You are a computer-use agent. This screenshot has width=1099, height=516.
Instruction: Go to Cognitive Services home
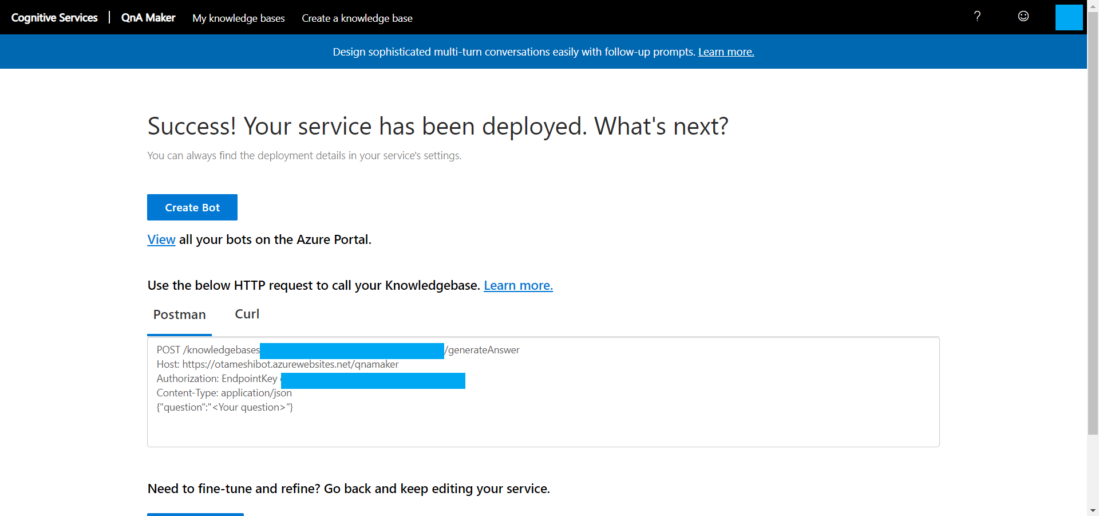click(54, 18)
